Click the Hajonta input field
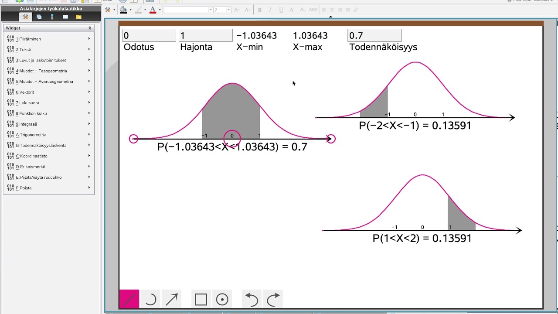The width and height of the screenshot is (558, 314). tap(206, 35)
